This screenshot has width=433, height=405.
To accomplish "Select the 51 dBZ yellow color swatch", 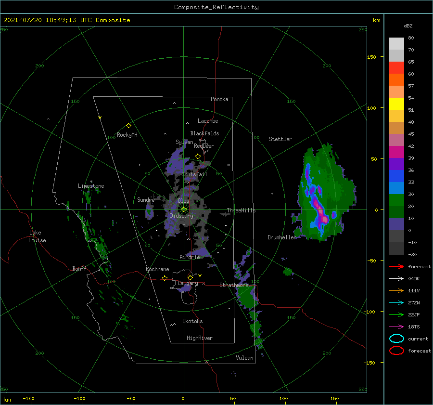I will point(396,104).
